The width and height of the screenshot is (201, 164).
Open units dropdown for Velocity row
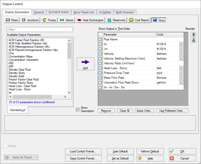181,54
